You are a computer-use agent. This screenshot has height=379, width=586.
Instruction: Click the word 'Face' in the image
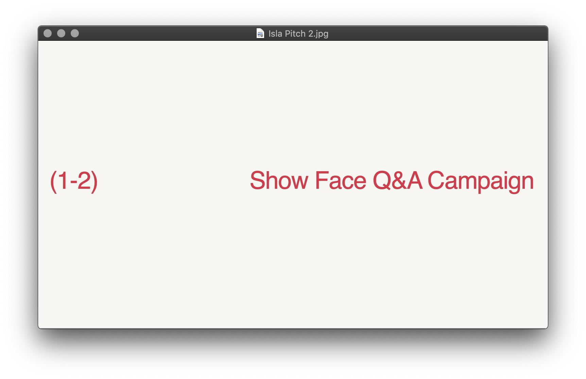point(341,180)
